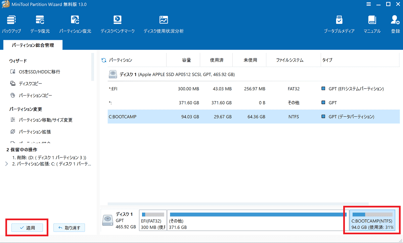The height and width of the screenshot is (243, 403).
Task: Create ブータブルメディア bootable media
Action: coord(339,24)
